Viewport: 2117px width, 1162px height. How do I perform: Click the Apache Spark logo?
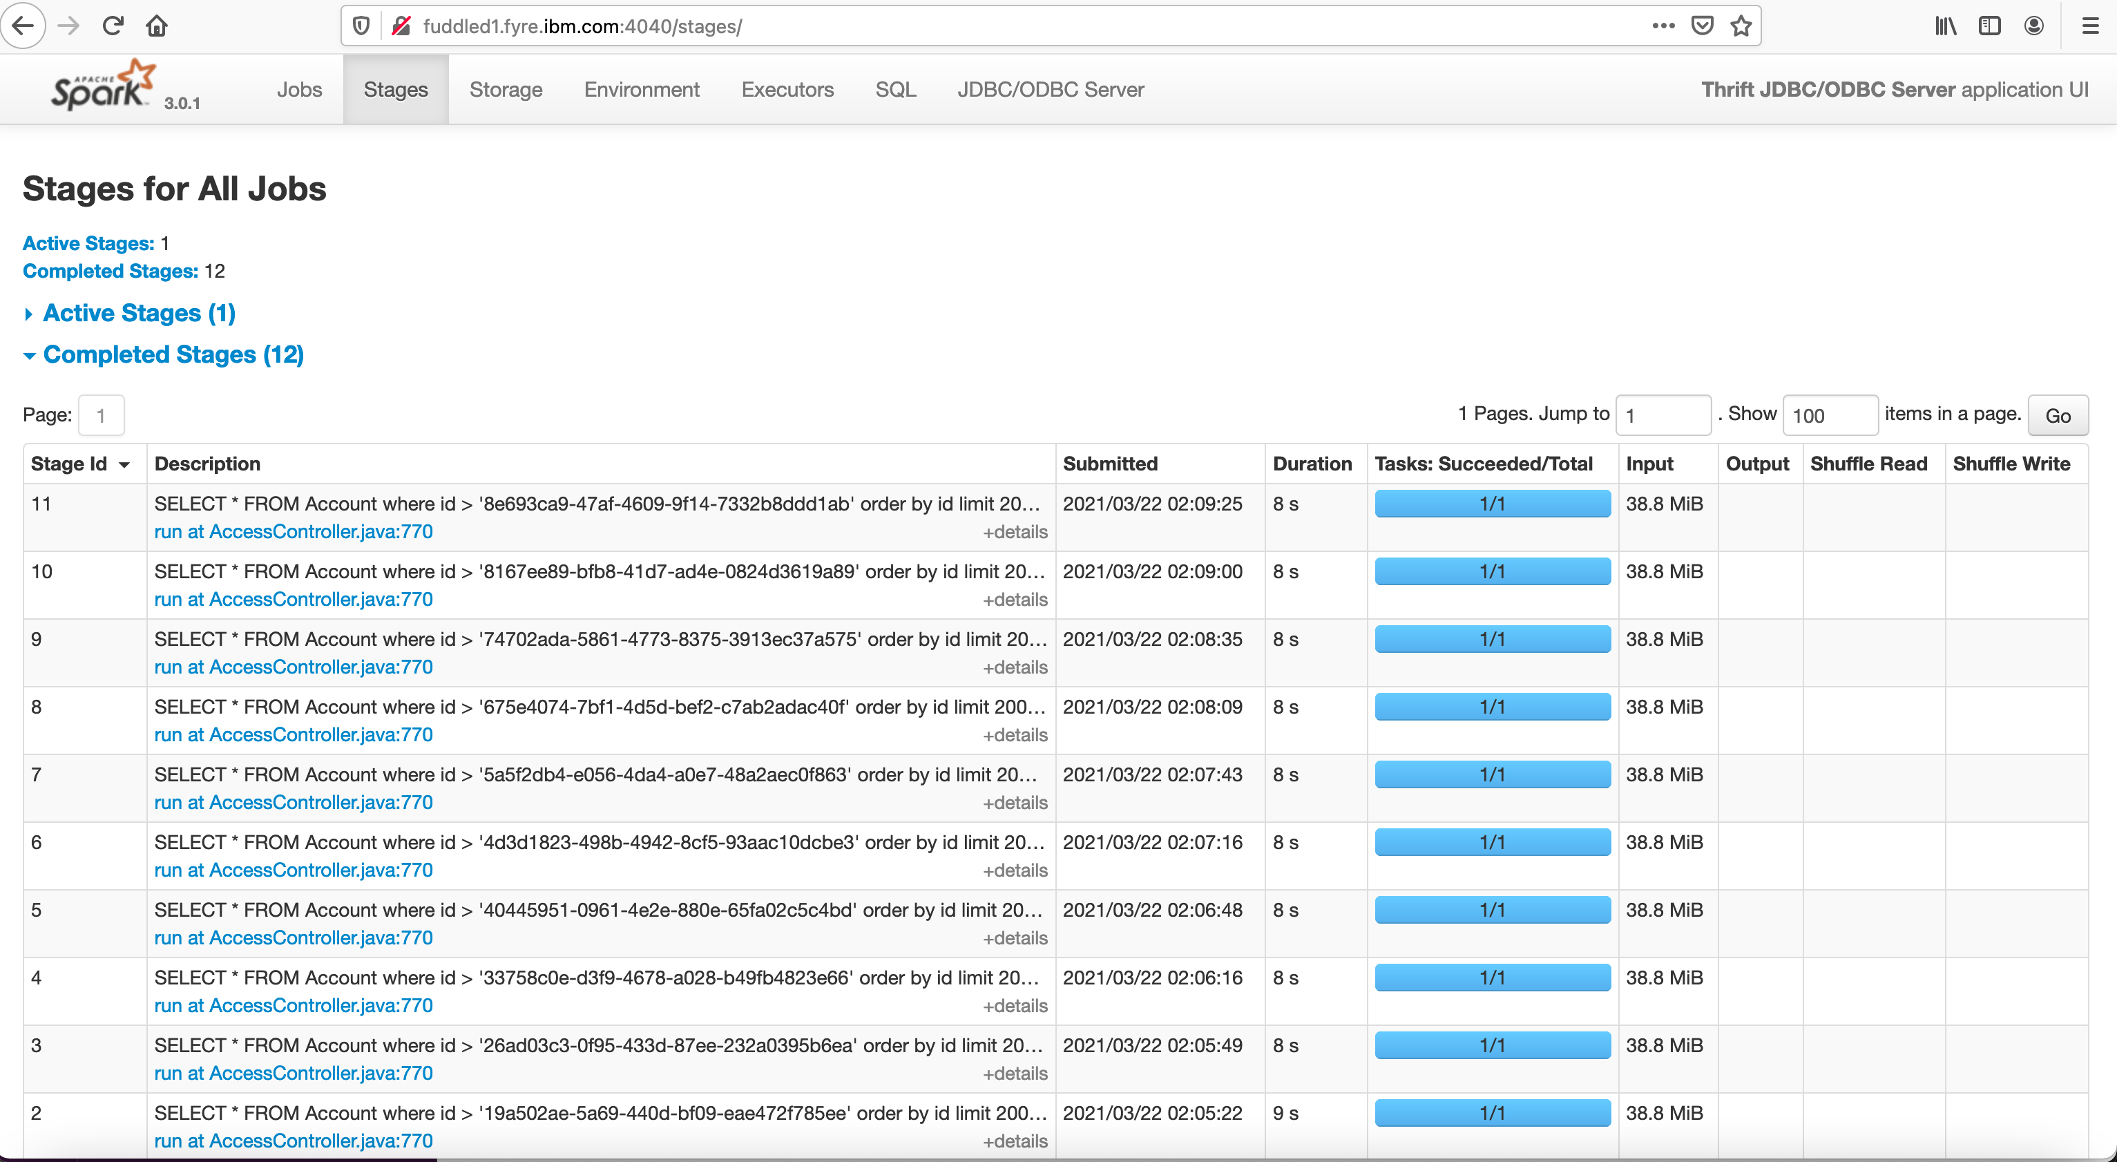(100, 85)
